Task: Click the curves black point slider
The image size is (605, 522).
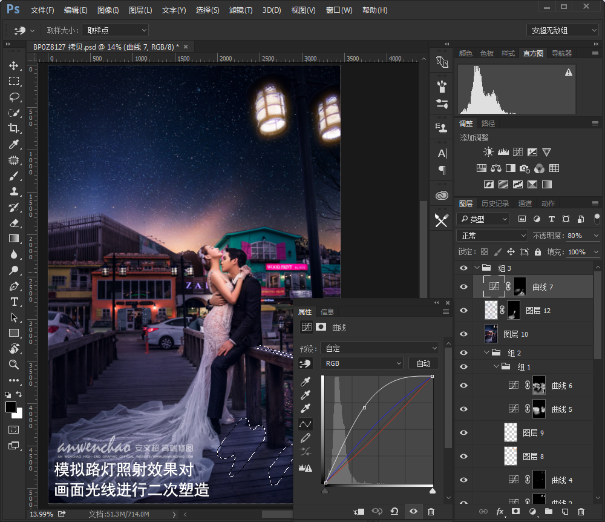Action: coord(325,491)
